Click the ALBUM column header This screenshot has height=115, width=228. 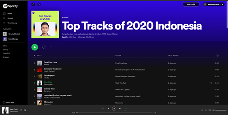click(x=118, y=55)
